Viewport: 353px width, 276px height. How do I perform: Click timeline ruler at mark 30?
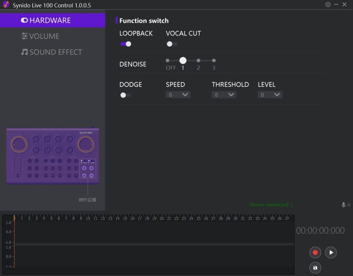tap(235, 218)
